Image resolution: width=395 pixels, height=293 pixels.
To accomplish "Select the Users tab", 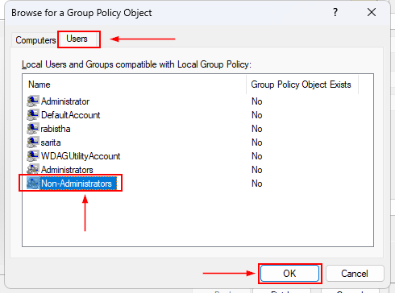I will point(77,39).
